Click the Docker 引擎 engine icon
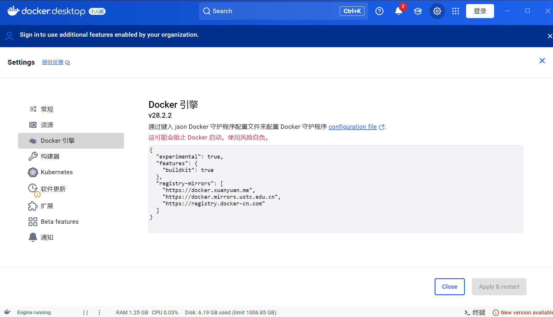The image size is (553, 317). (x=33, y=141)
